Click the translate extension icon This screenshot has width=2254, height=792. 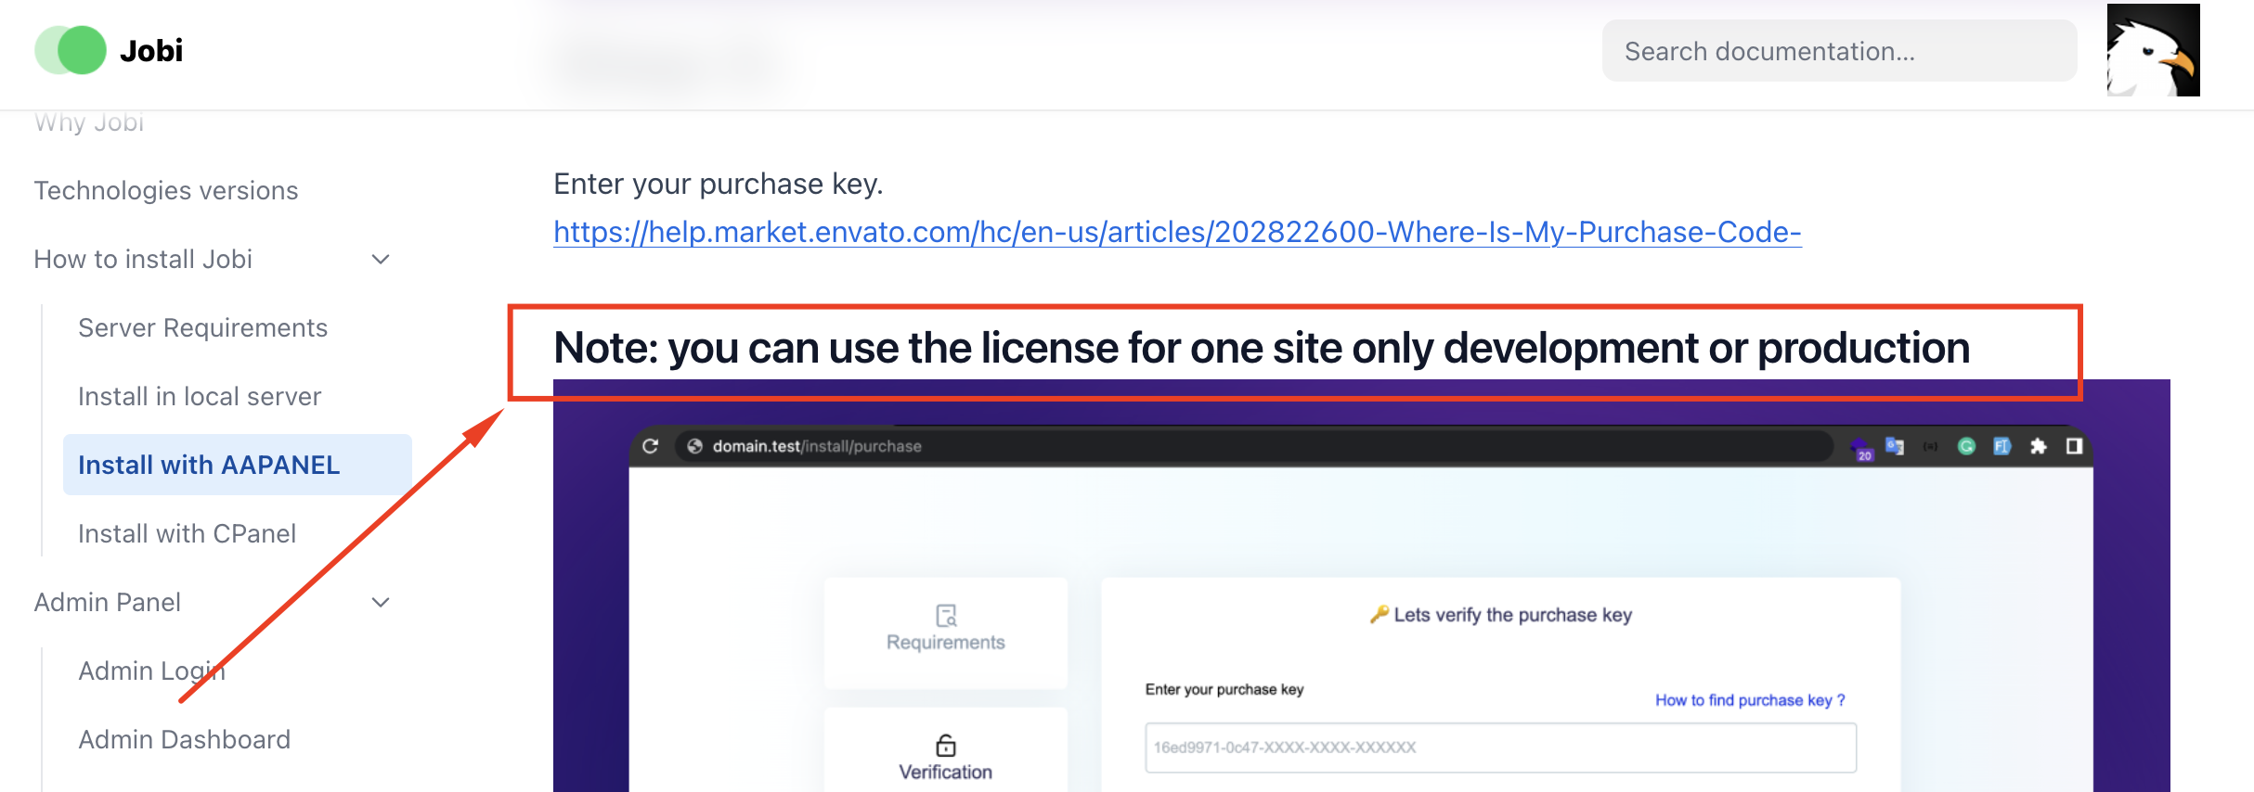point(1895,446)
